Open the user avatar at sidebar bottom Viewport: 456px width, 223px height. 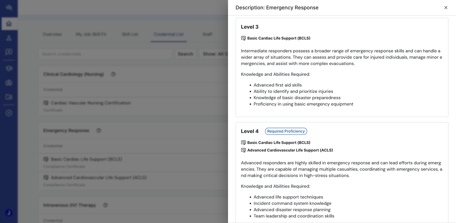[x=9, y=213]
